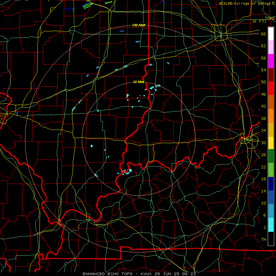Click the 58 legend value

pos(263,58)
